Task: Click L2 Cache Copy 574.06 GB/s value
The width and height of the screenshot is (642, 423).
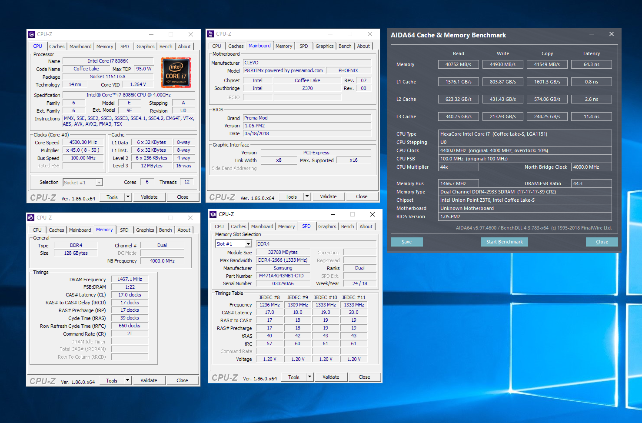Action: coord(547,99)
